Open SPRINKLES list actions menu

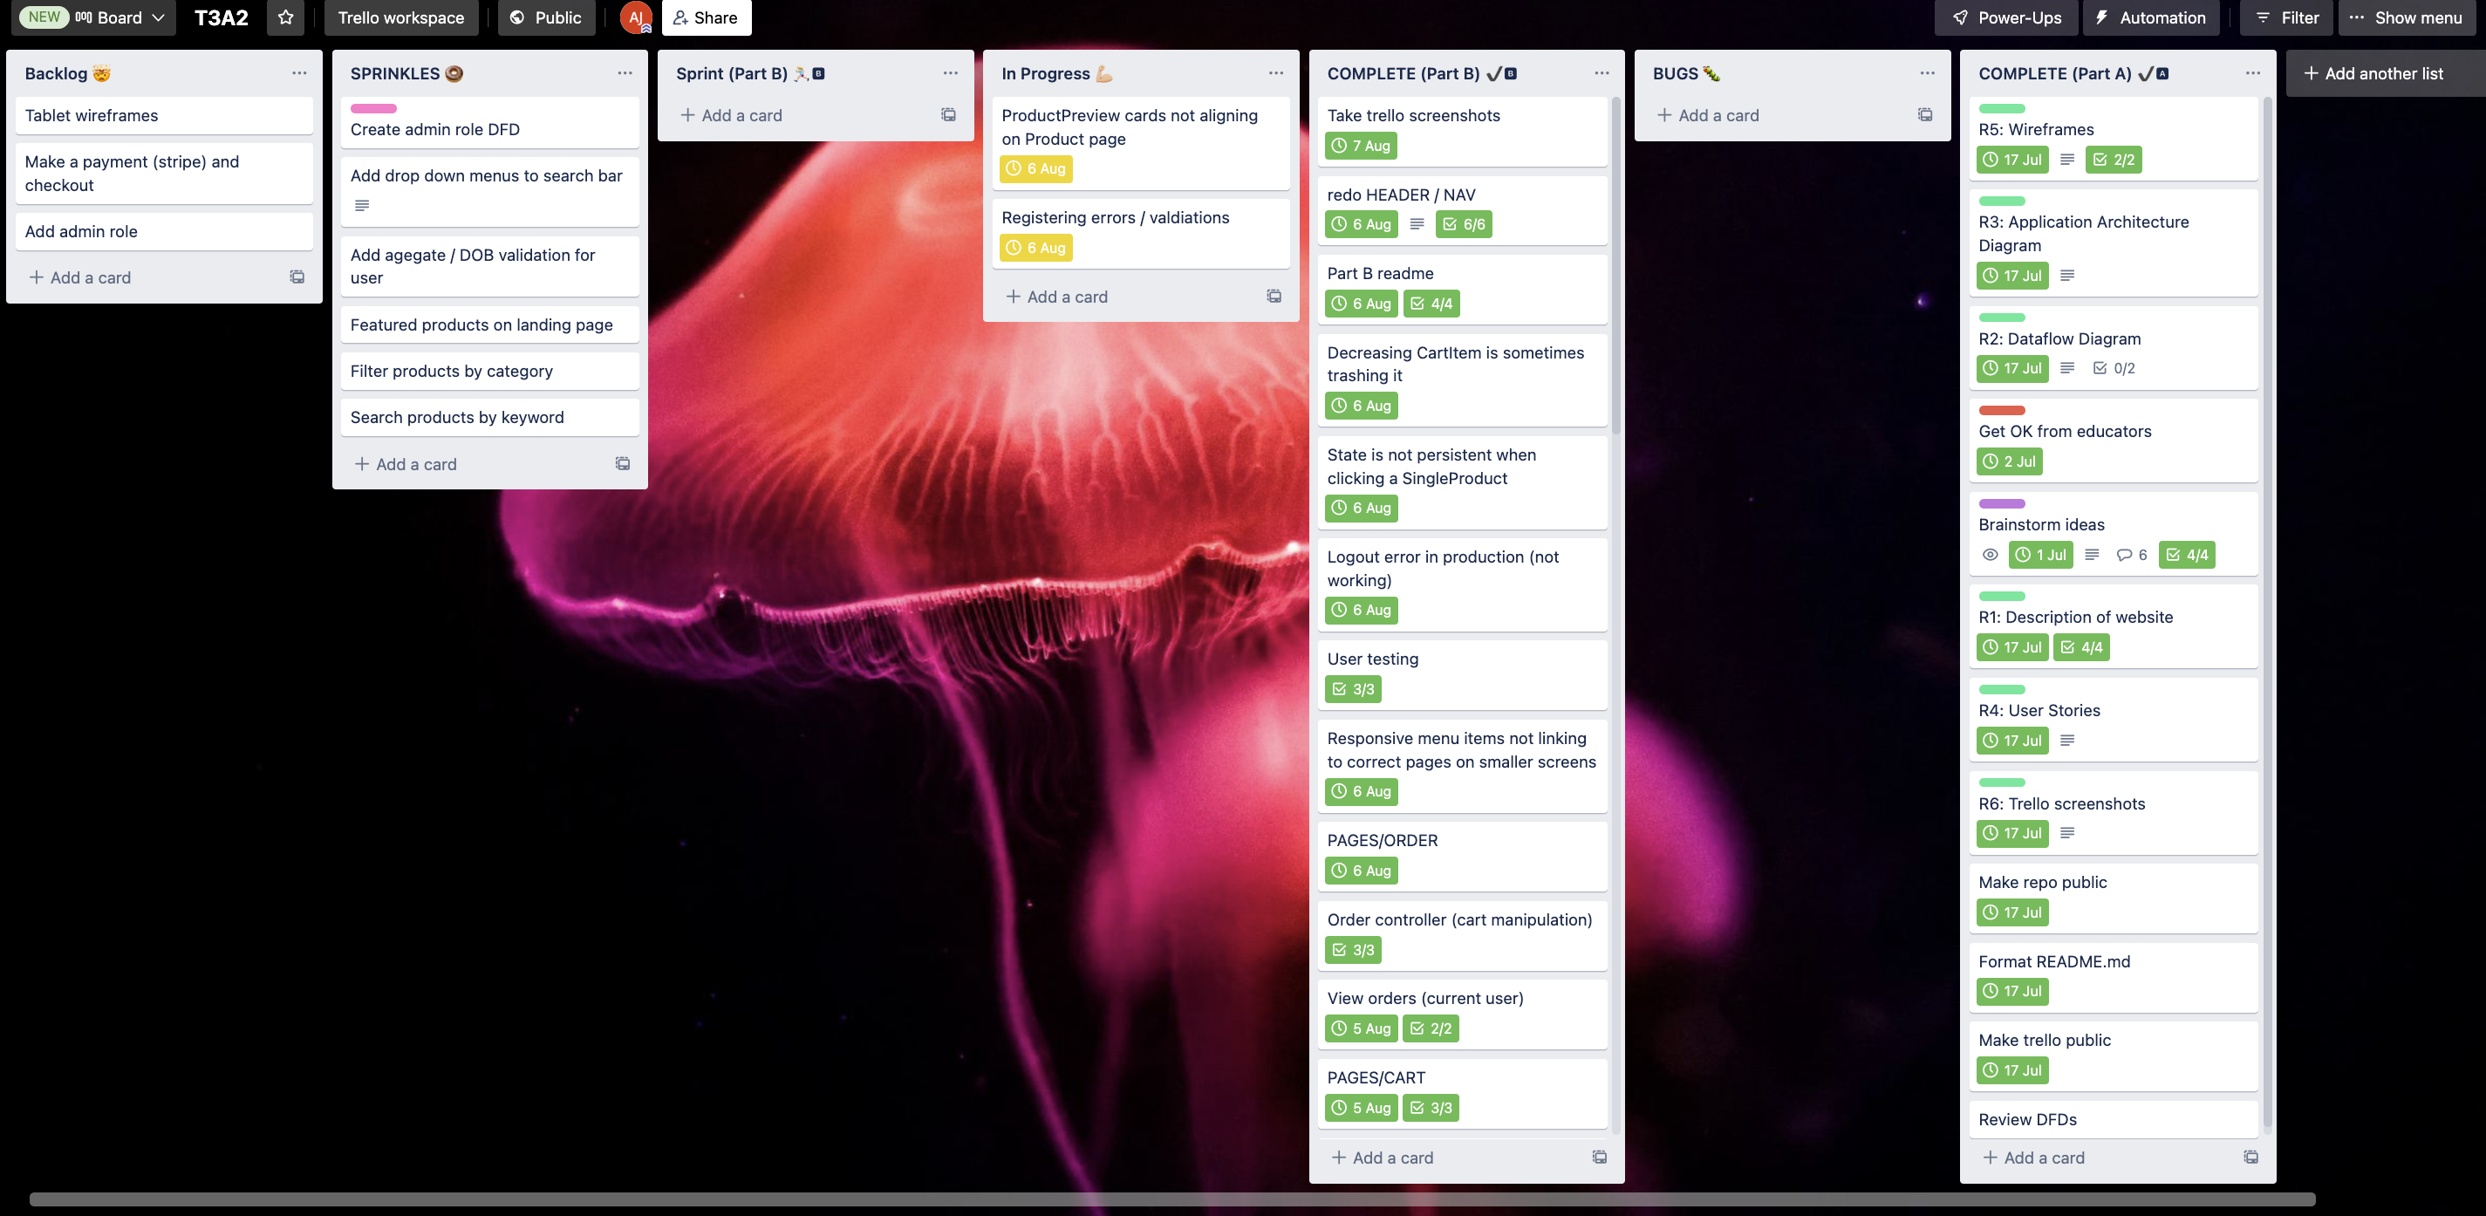pyautogui.click(x=625, y=73)
